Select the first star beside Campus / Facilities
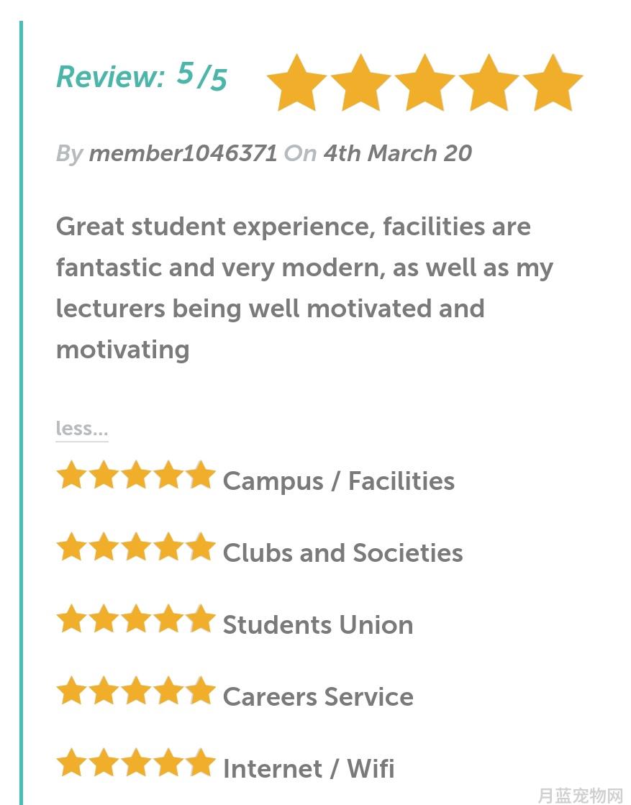This screenshot has width=631, height=805. 71,475
